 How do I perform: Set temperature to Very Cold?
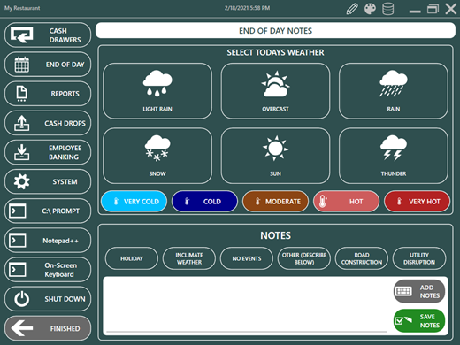click(134, 202)
